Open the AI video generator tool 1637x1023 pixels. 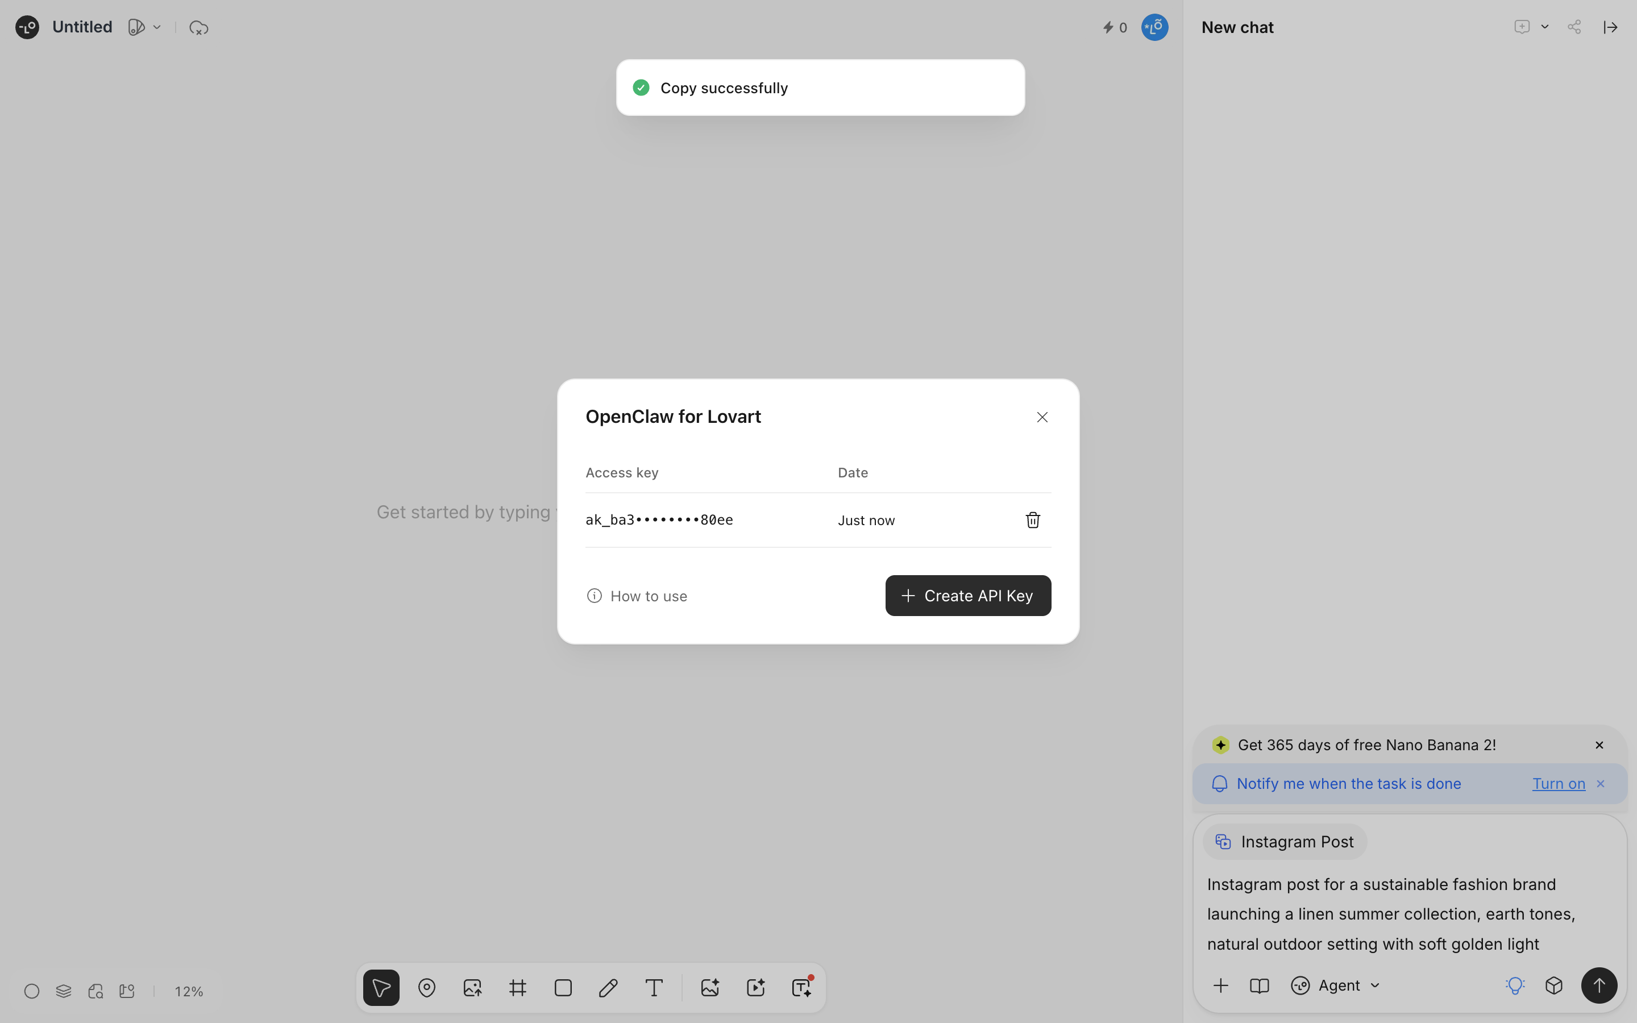point(755,988)
